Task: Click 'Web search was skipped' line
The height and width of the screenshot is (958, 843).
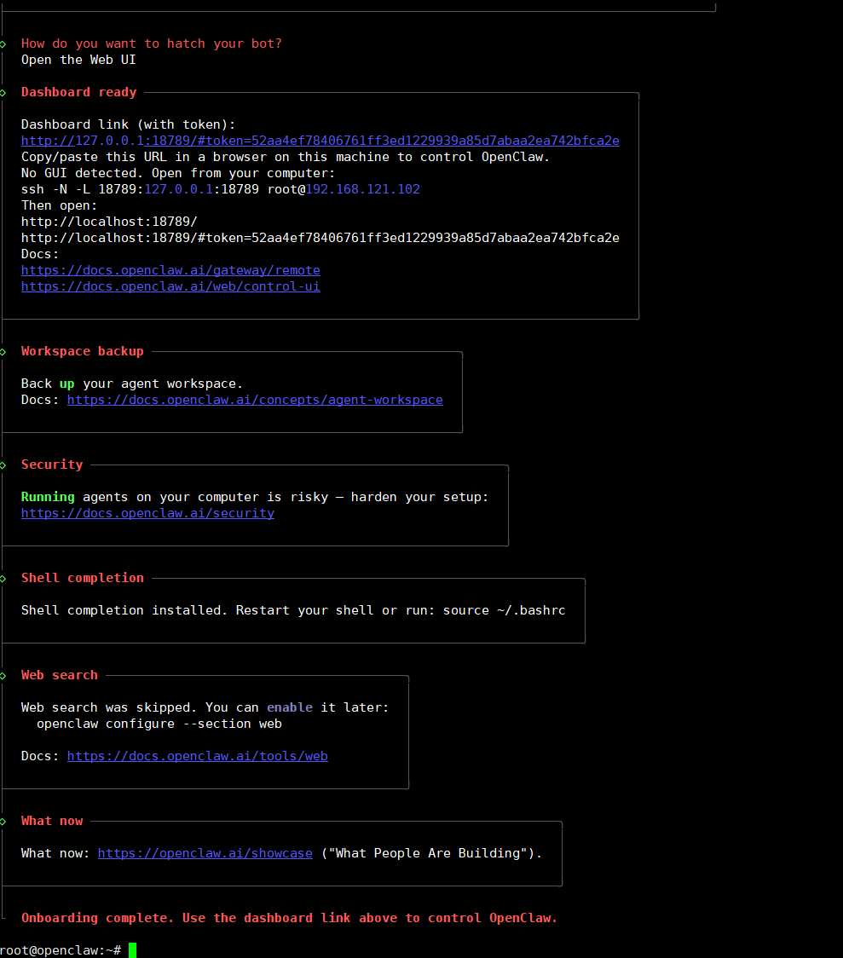Action: (x=205, y=707)
